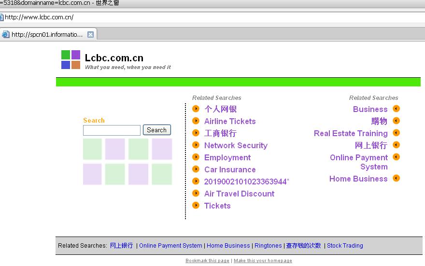Click the orange arrow beside 2019002101023363944
The width and height of the screenshot is (425, 266).
point(196,181)
